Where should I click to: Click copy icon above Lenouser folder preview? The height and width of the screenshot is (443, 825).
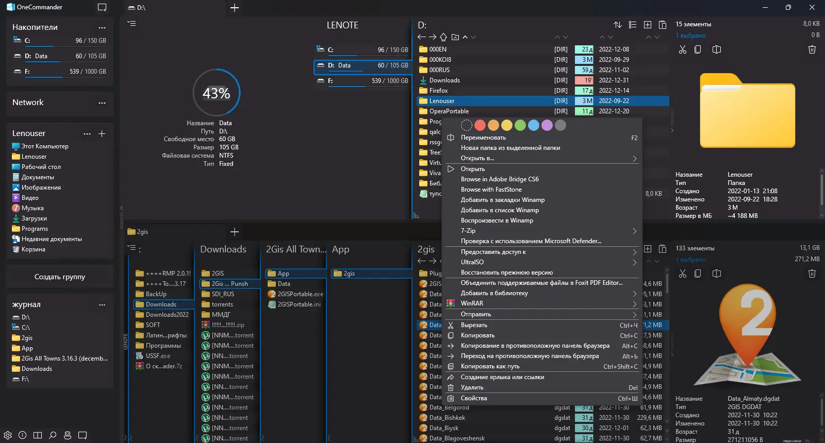pos(698,49)
